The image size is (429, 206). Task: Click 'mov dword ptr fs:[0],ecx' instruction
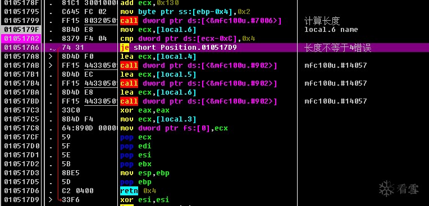(174, 128)
